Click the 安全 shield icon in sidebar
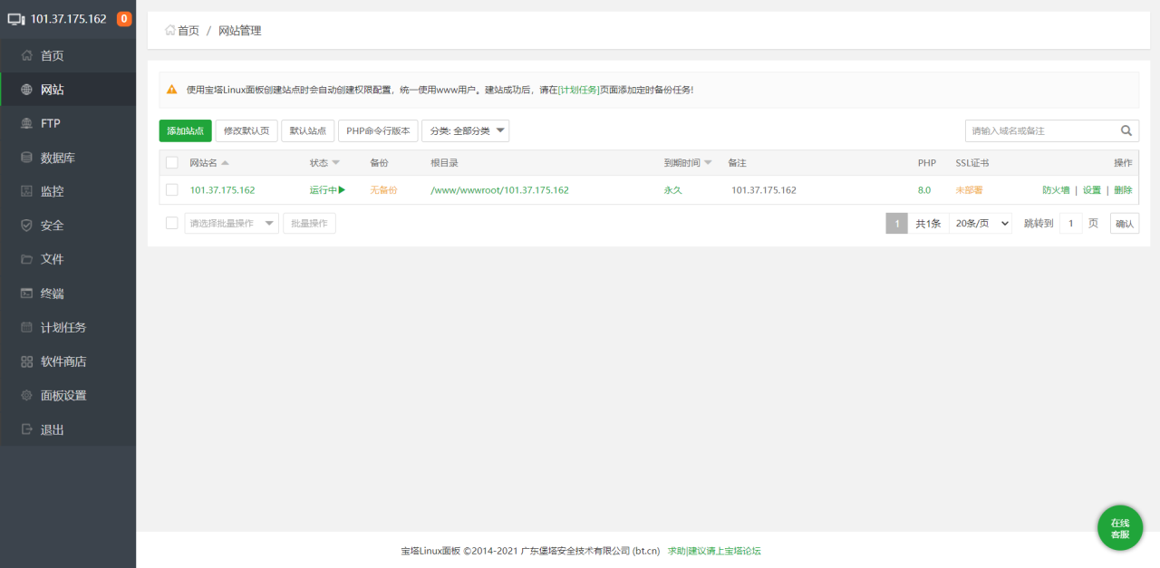 click(x=26, y=226)
